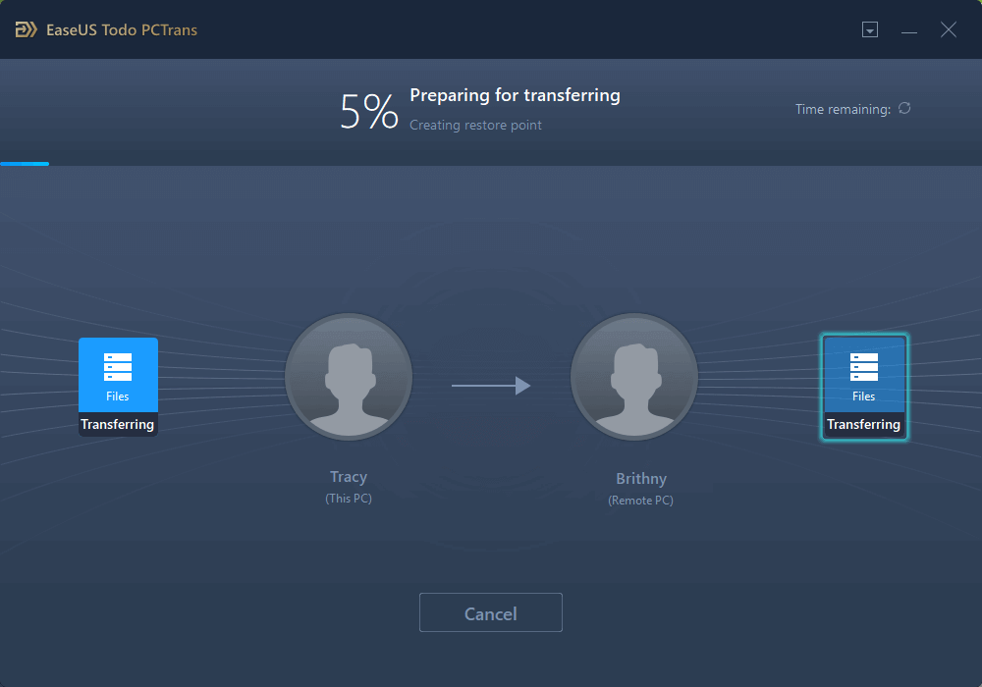
Task: Minimize the PCTrans window
Action: click(x=909, y=30)
